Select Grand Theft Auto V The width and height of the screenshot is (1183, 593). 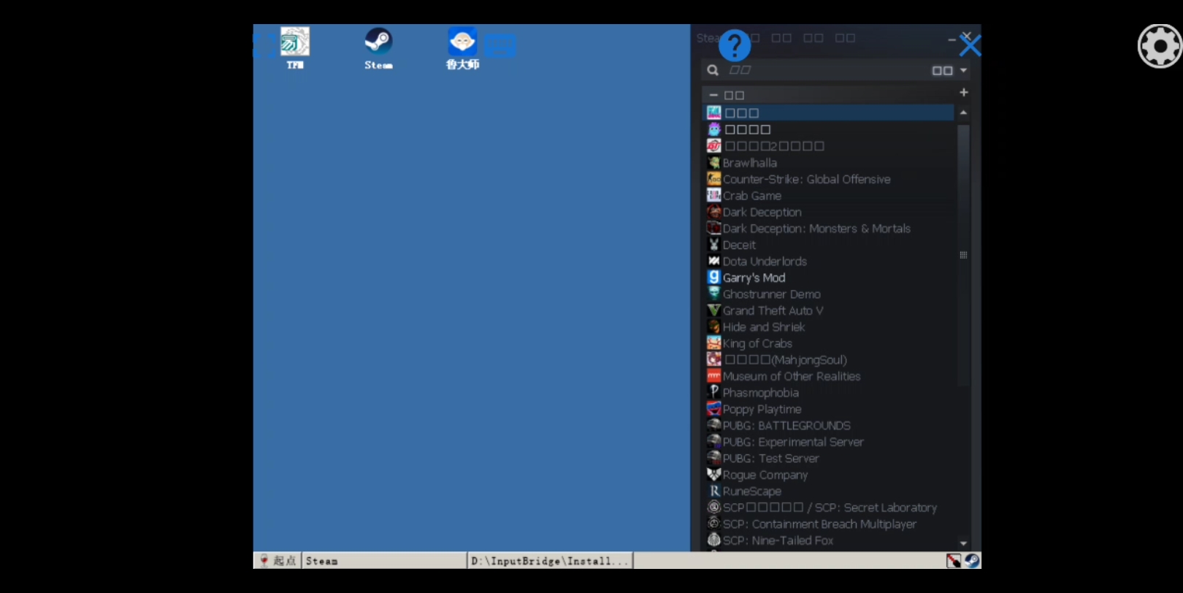tap(828, 310)
